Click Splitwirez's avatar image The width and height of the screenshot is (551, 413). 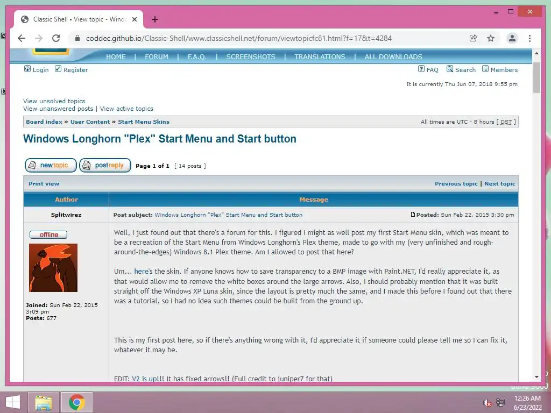[x=53, y=268]
